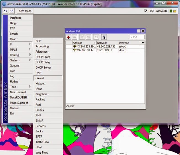Click Make Supout.rif

20,103
